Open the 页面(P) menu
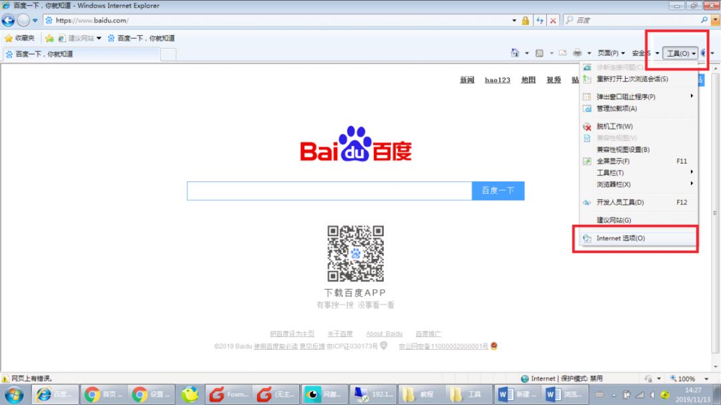721x405 pixels. point(611,53)
